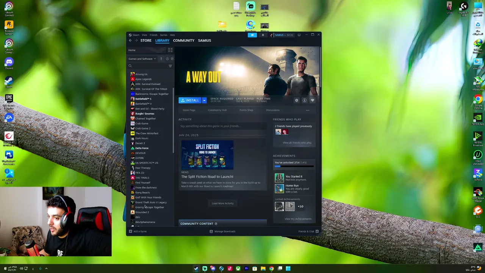View My Achievements
485x273 pixels.
click(298, 219)
